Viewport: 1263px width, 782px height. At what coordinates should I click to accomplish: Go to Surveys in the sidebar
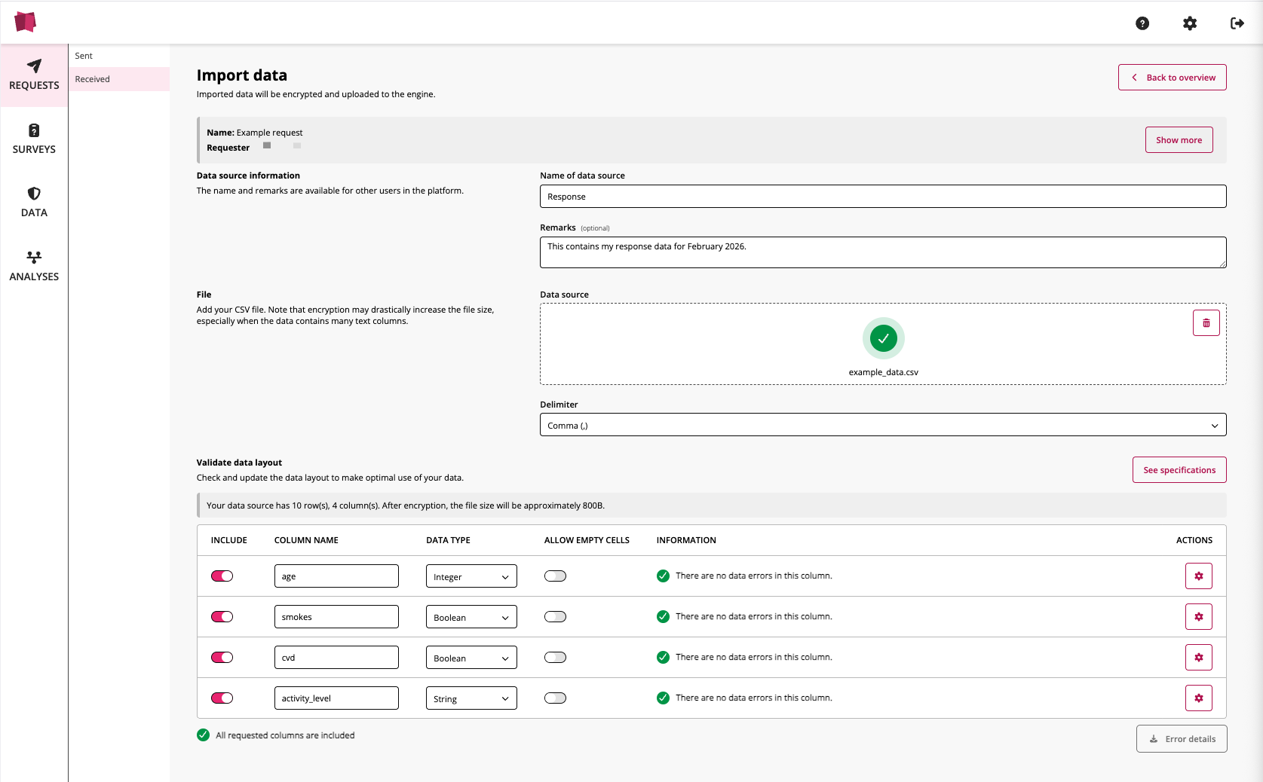tap(34, 139)
